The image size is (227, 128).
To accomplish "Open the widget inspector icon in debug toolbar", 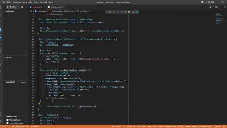I will pyautogui.click(x=137, y=12).
